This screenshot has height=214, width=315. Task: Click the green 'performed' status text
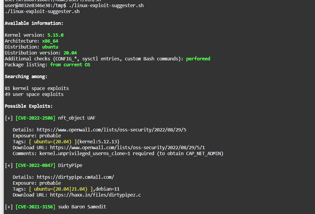tap(198, 59)
